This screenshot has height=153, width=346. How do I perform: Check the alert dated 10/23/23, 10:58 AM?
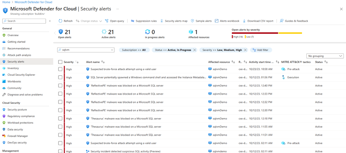tap(60, 69)
